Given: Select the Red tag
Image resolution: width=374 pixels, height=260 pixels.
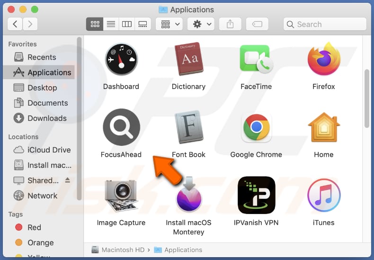Looking at the screenshot, I should (x=39, y=228).
